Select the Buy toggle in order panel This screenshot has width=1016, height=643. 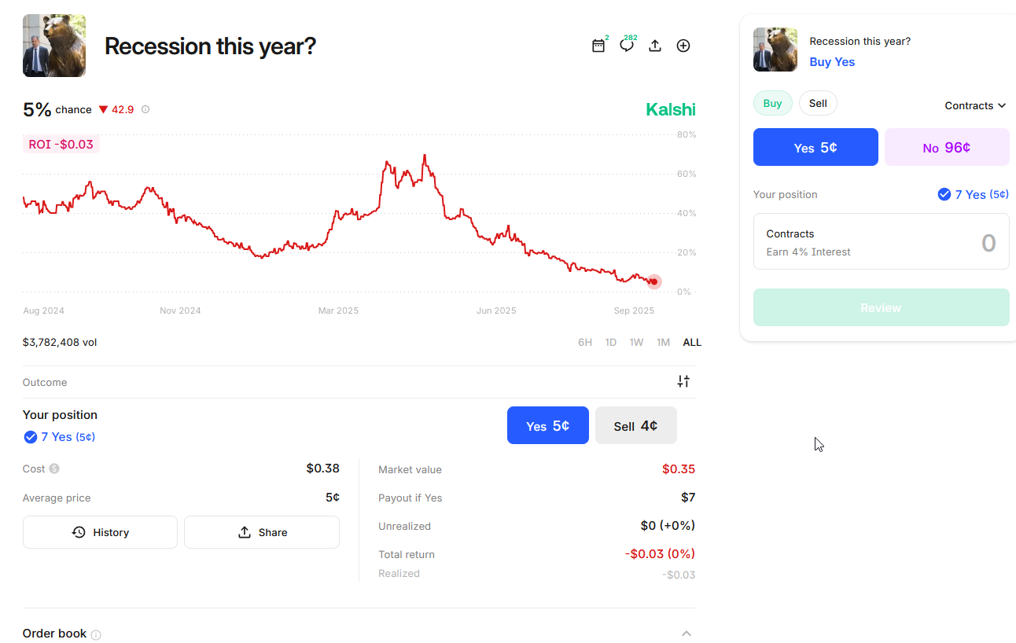click(772, 103)
